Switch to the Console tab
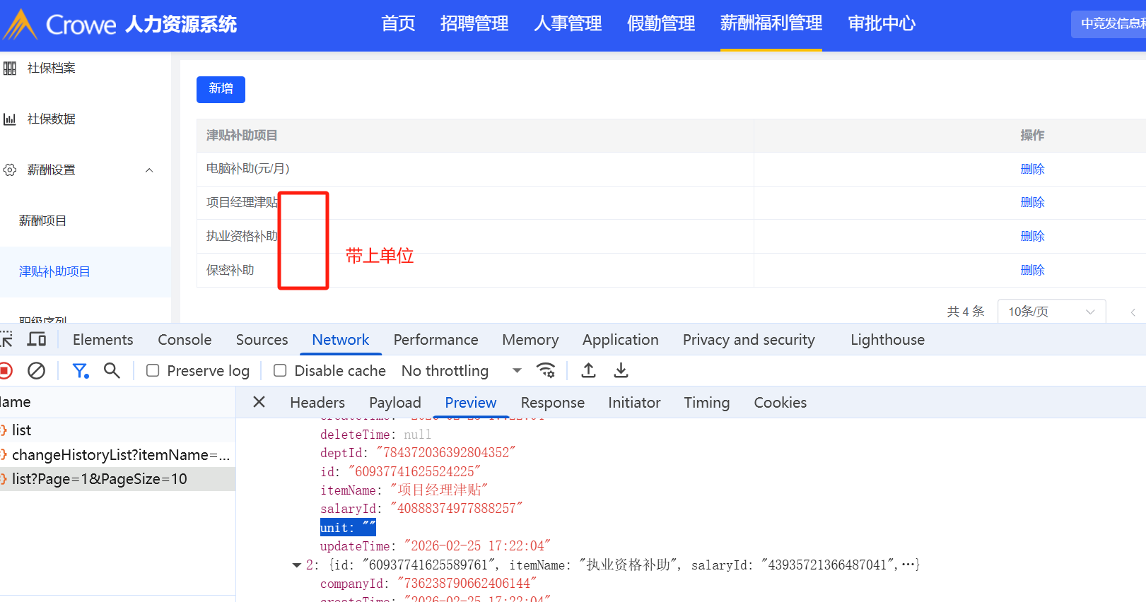The image size is (1146, 602). click(x=185, y=340)
